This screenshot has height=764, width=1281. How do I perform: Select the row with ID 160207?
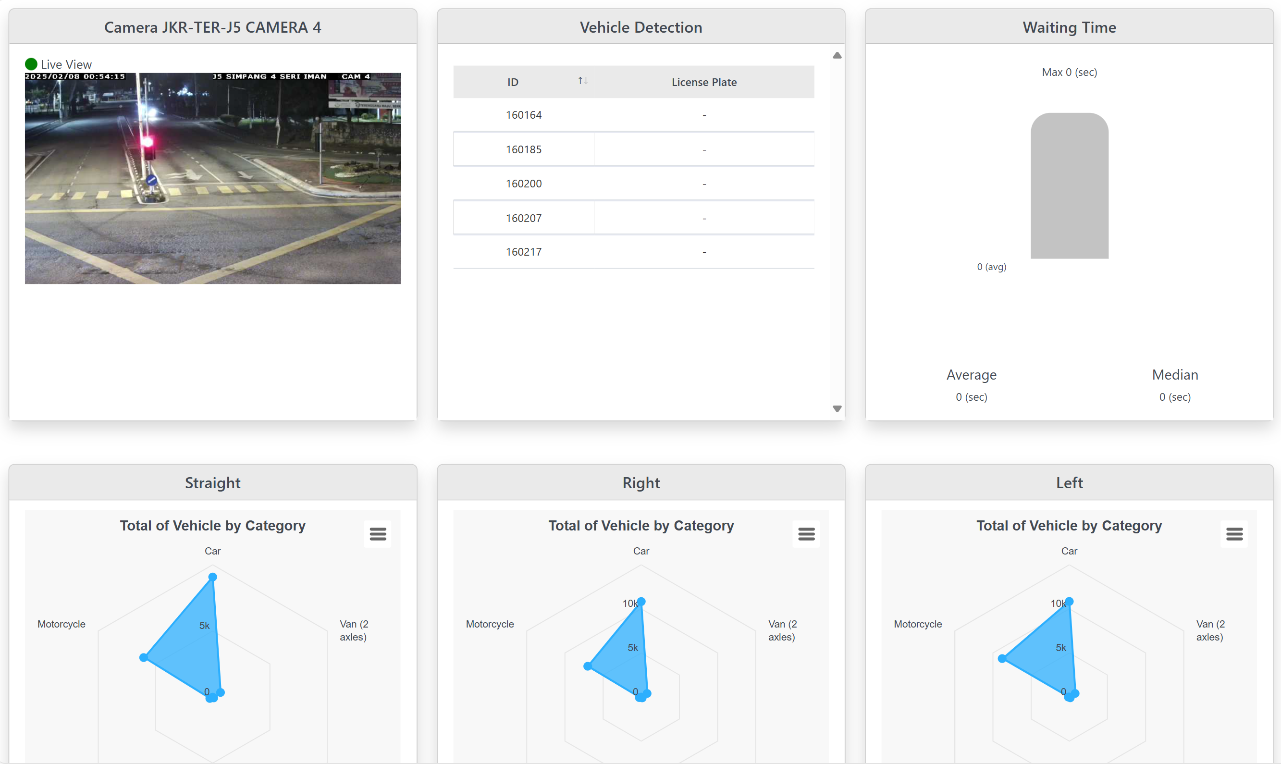point(634,218)
